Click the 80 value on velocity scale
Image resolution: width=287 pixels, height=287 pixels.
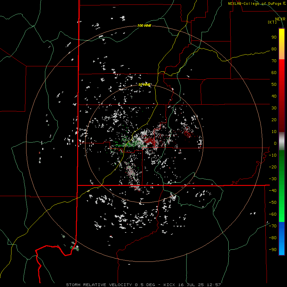coord(274,49)
